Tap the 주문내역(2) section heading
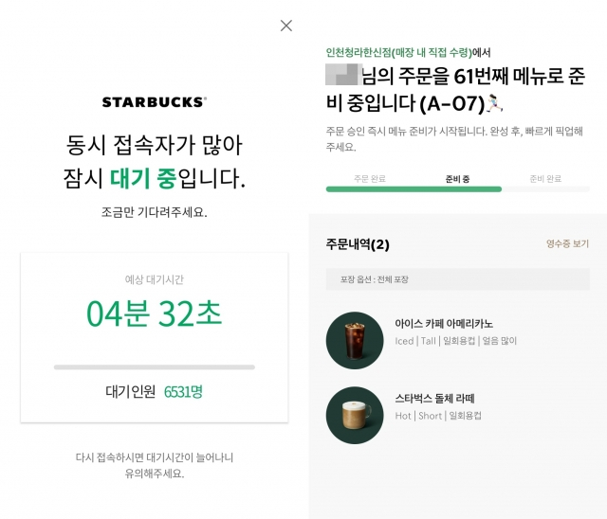 (358, 244)
